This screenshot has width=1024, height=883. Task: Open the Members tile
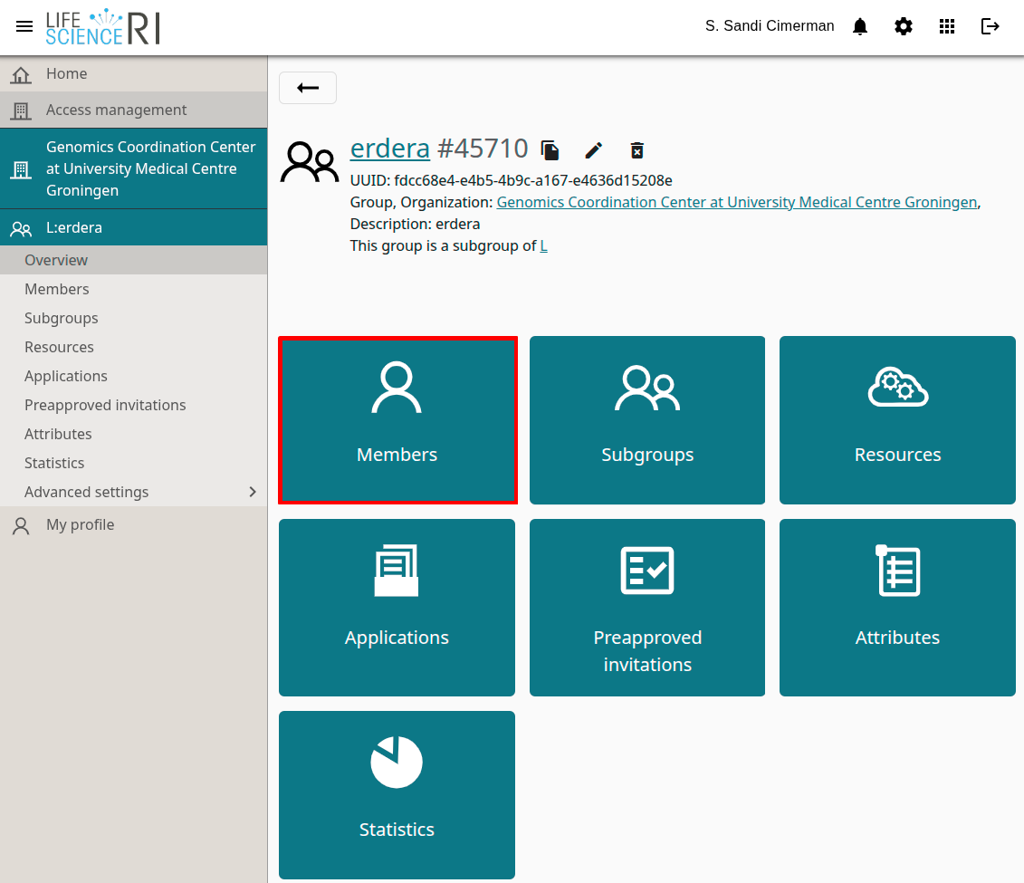coord(397,420)
